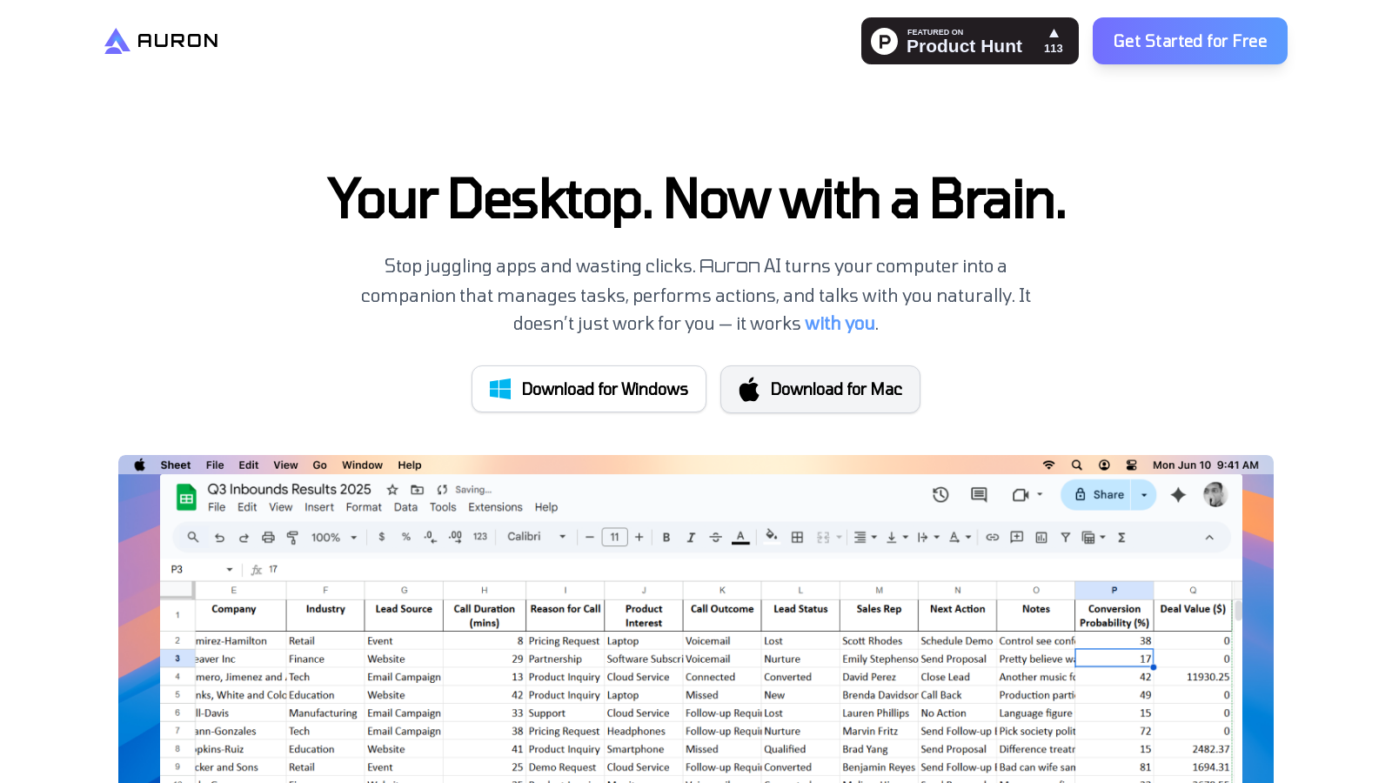Open the Window menu in macOS menu bar
Viewport: 1392px width, 783px height.
point(362,465)
